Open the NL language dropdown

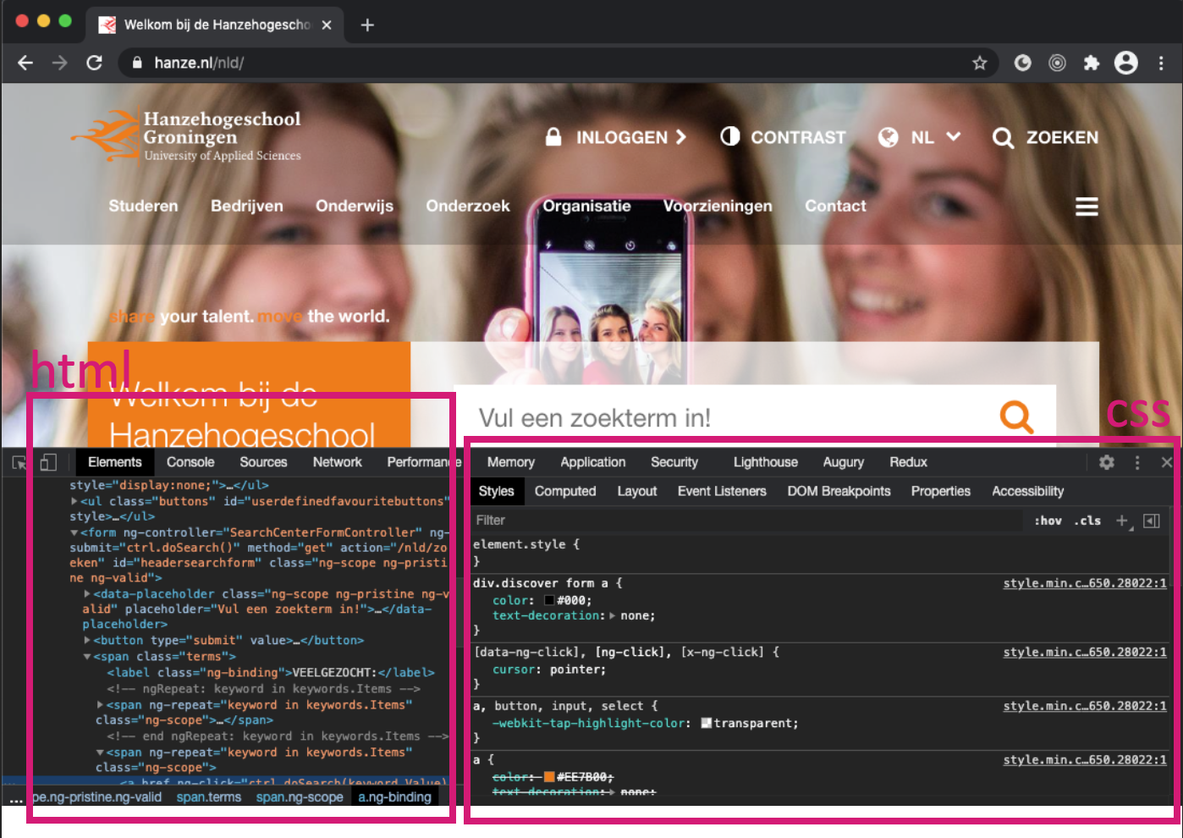(920, 137)
